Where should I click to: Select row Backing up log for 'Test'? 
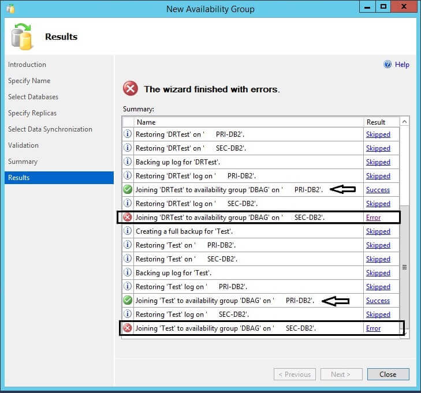[260, 273]
